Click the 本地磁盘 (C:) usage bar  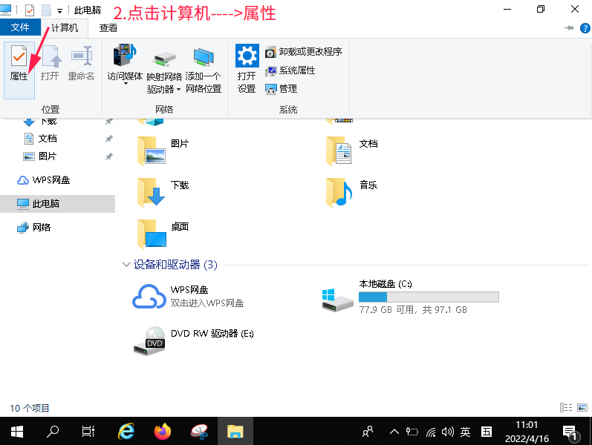coord(428,297)
